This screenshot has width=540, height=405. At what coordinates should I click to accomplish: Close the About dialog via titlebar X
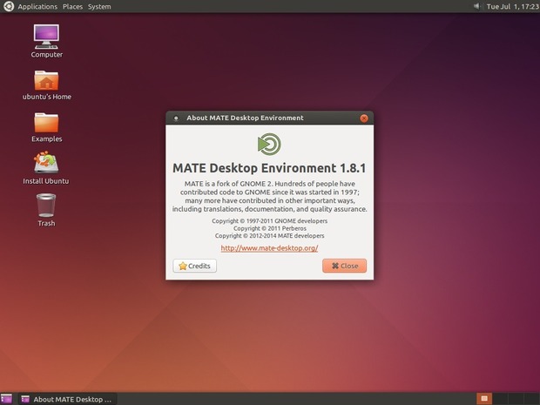coord(364,118)
